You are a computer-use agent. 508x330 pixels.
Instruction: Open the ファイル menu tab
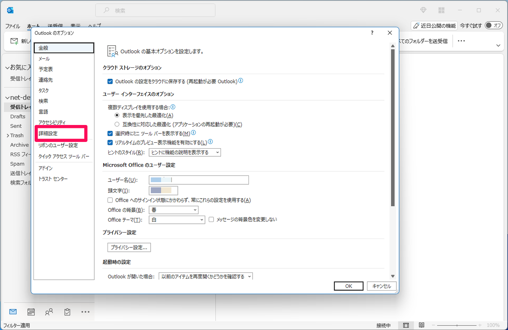tap(13, 26)
